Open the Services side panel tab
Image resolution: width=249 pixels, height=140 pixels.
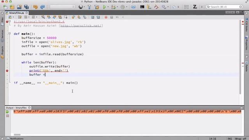2,36
